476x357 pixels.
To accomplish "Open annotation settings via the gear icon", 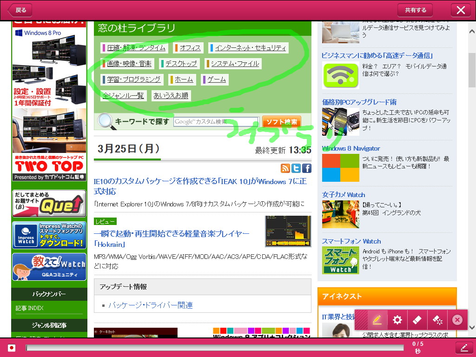I will click(x=397, y=320).
